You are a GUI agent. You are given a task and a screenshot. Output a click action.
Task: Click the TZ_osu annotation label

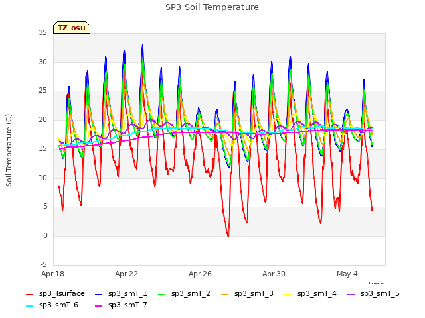coord(72,28)
